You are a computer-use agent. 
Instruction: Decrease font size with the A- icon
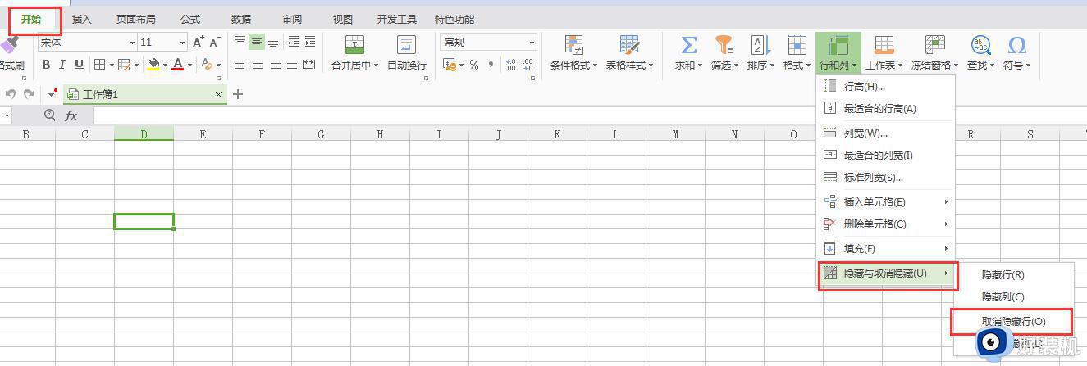tap(215, 42)
